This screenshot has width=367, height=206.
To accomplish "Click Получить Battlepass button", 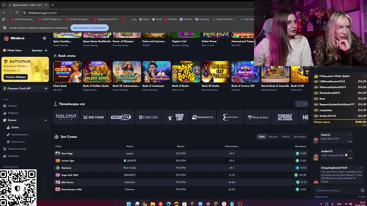I will [x=16, y=77].
